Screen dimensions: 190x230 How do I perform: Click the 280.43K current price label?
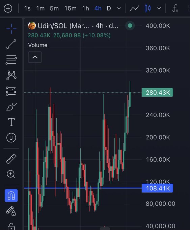pos(157,93)
